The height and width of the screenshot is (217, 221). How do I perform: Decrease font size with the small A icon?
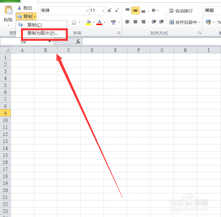tap(117, 10)
